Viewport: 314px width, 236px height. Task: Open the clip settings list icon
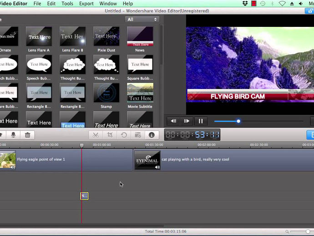pyautogui.click(x=138, y=135)
